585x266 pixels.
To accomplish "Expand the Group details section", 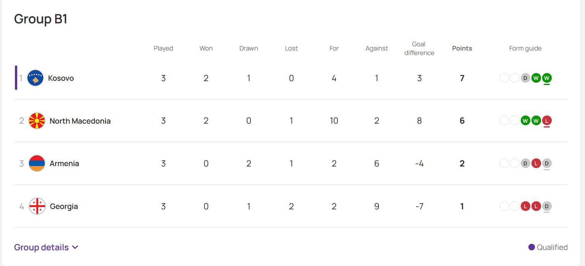I will pos(41,247).
